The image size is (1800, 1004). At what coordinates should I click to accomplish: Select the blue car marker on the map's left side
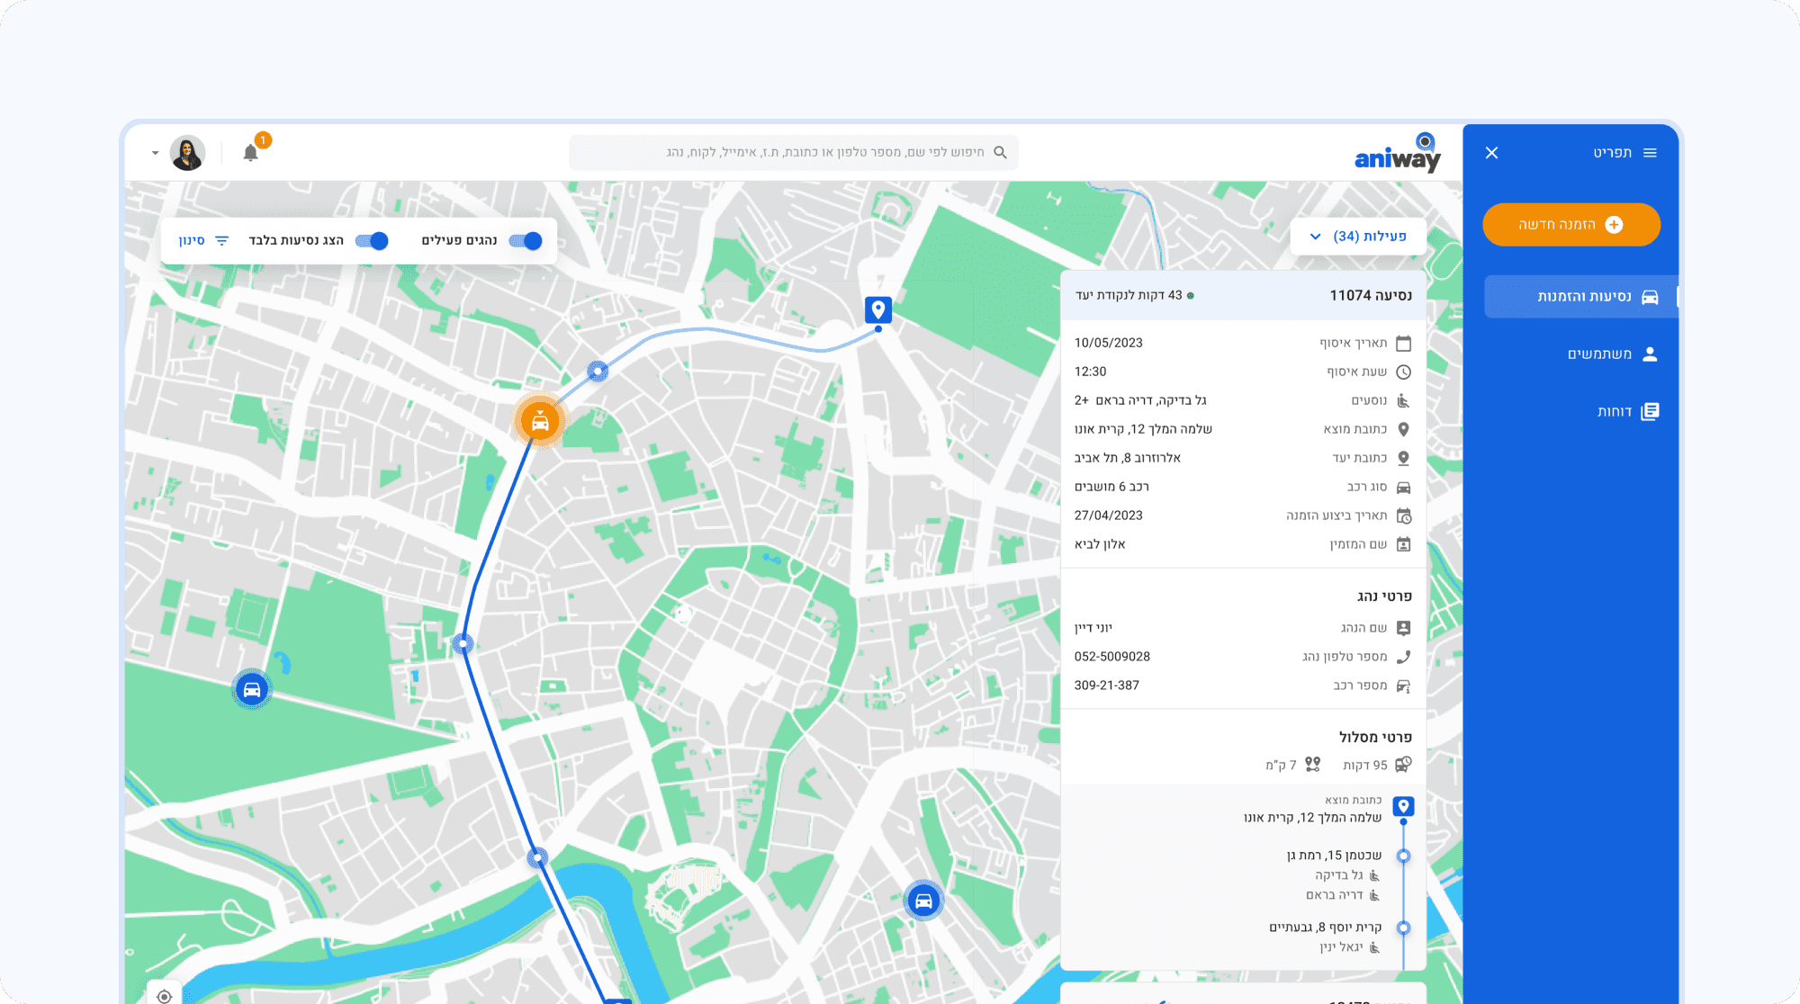point(252,690)
